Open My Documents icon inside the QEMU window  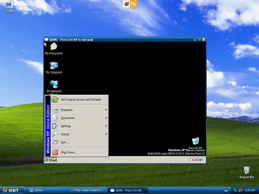click(54, 49)
